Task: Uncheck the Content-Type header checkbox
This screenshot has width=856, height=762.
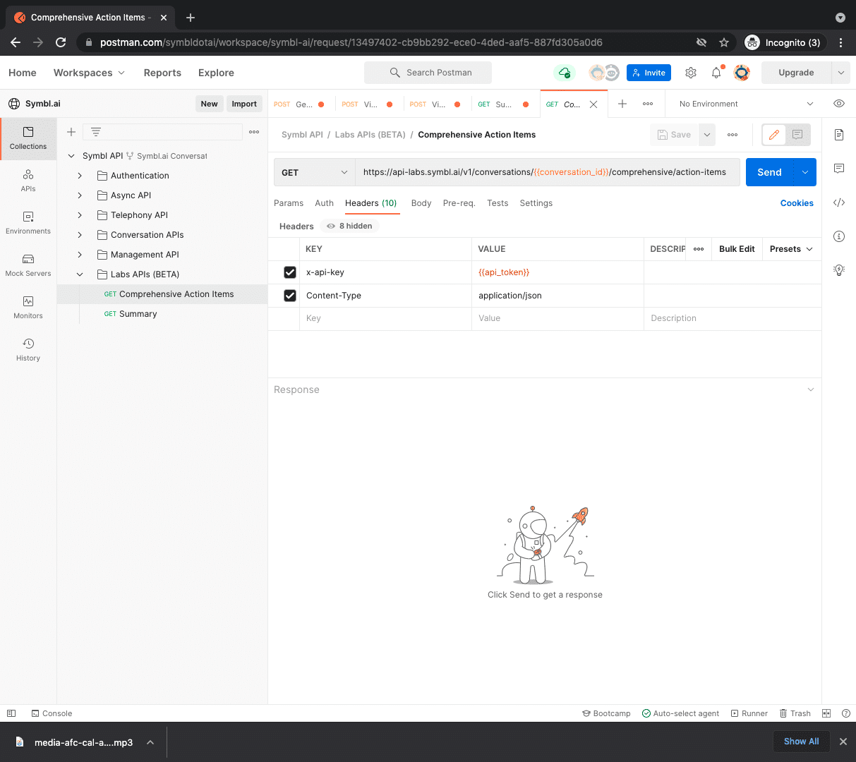Action: point(290,296)
